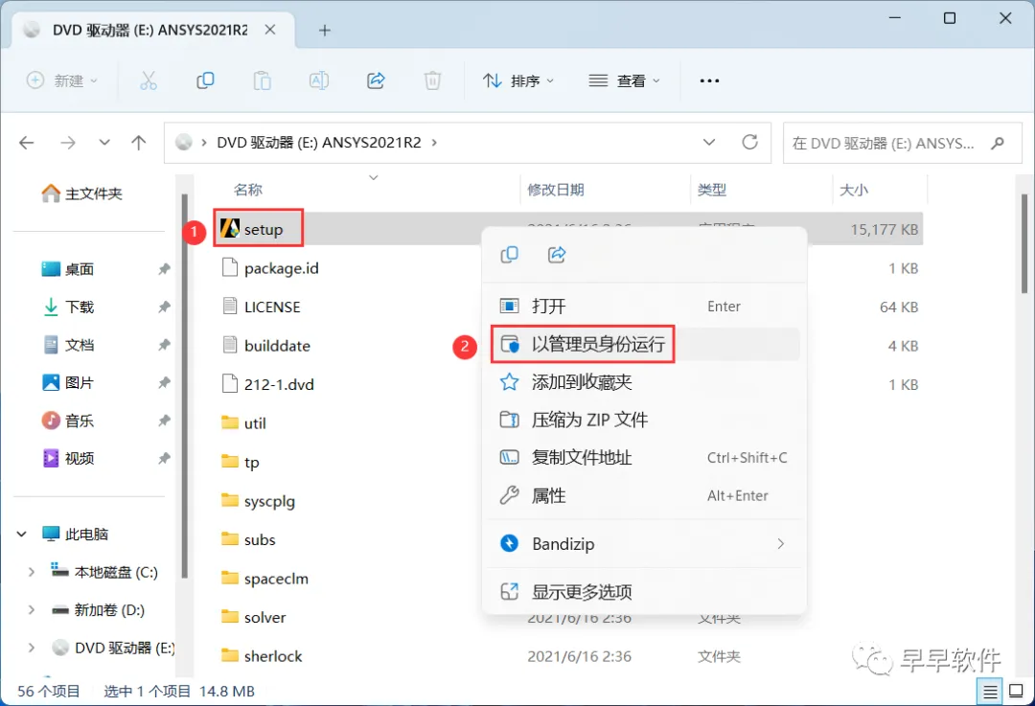Choose 以管理员身份运行 in context menu
Screen dimensions: 1035x706
644,344
